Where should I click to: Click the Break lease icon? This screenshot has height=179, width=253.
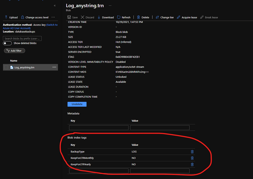[202, 17]
